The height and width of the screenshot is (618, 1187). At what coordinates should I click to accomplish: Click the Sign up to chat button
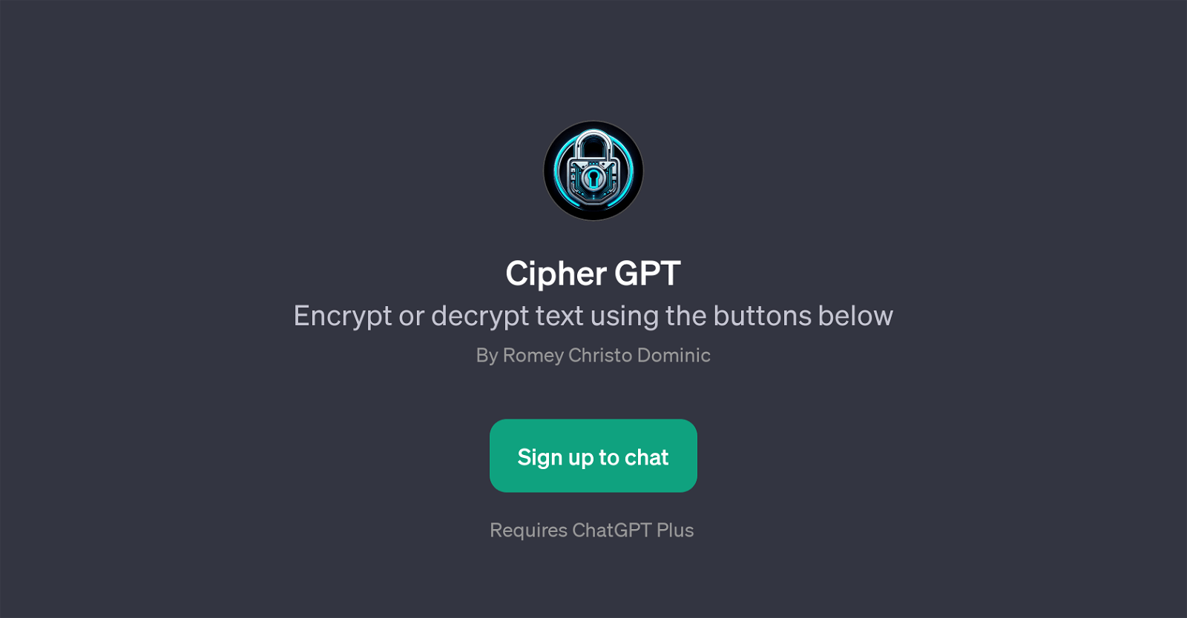pos(593,456)
